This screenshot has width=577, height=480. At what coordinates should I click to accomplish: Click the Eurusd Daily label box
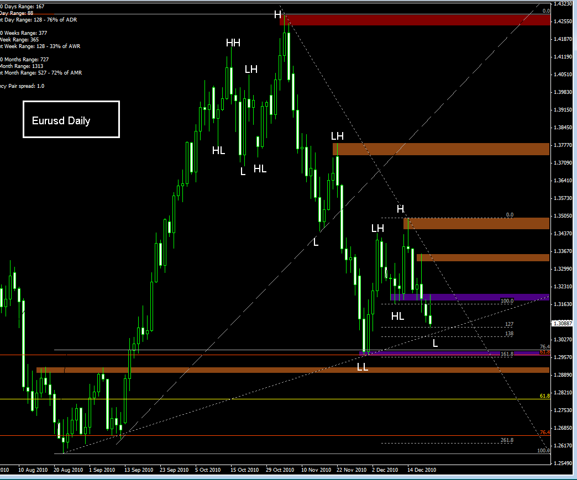click(x=71, y=119)
